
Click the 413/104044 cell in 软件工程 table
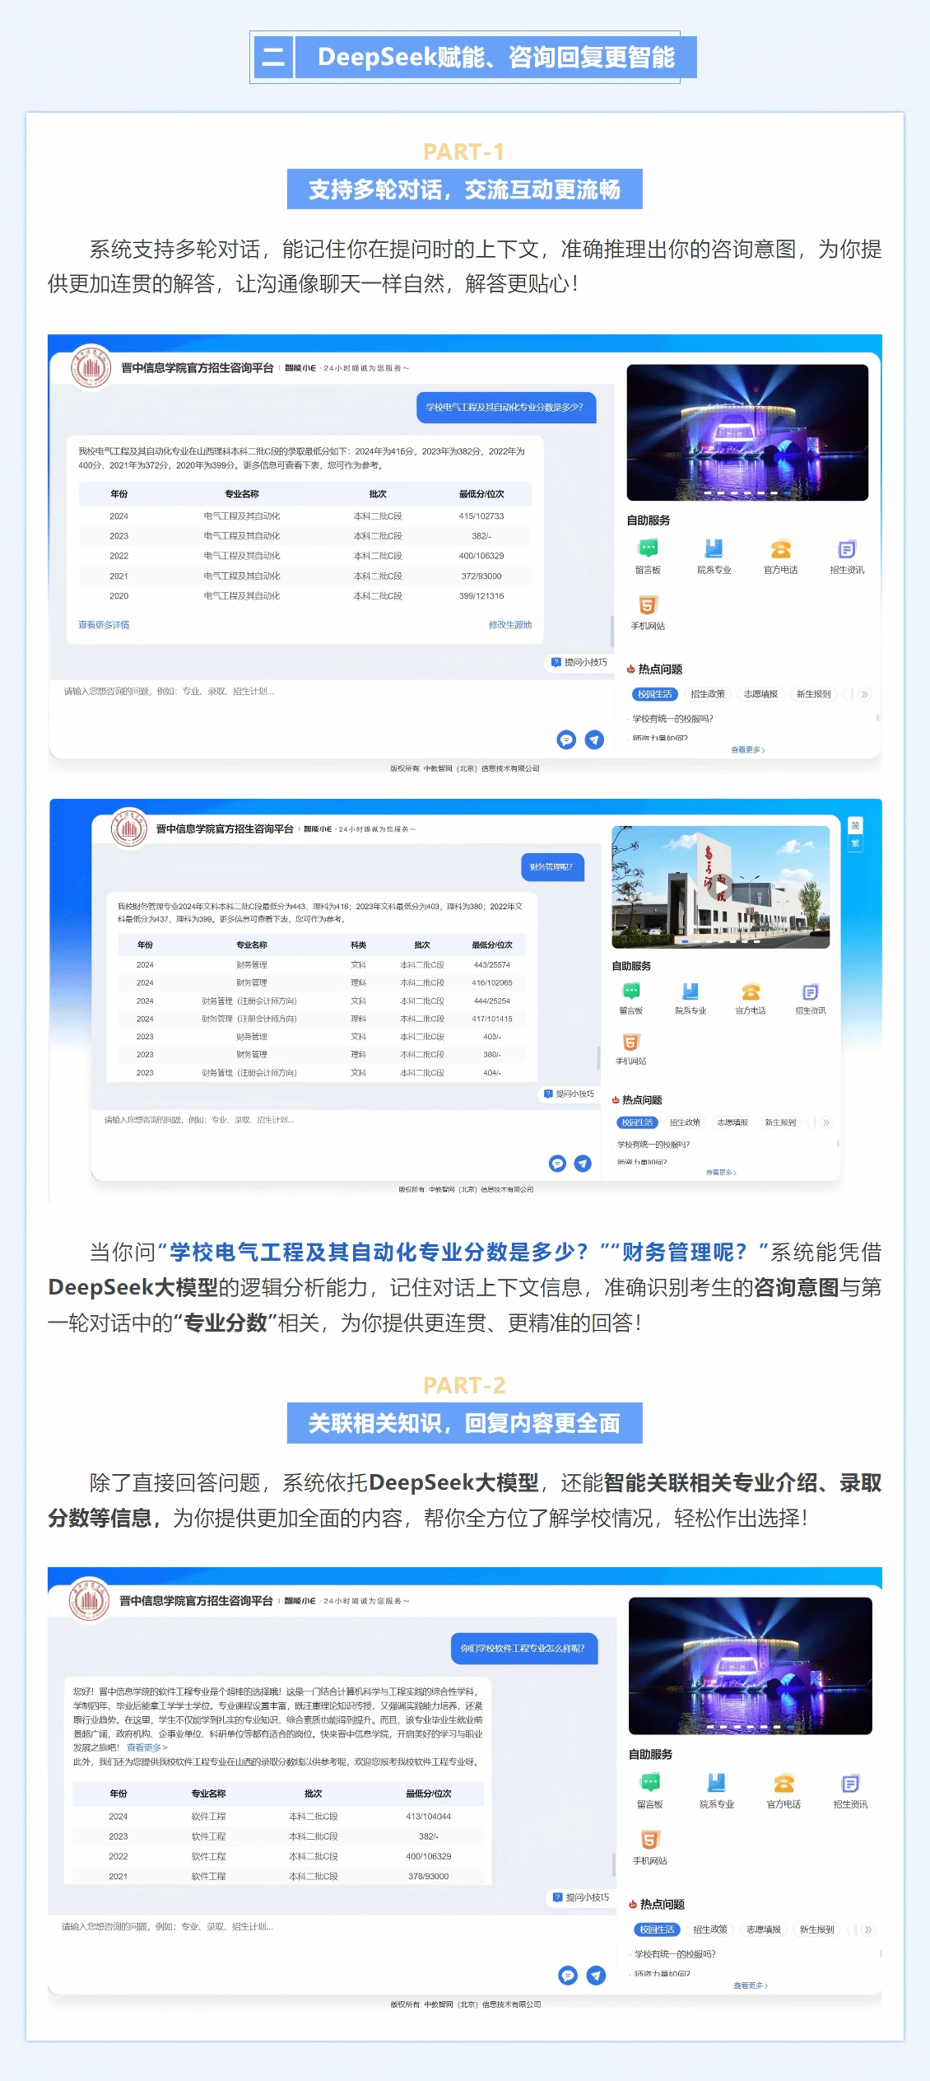[429, 1817]
